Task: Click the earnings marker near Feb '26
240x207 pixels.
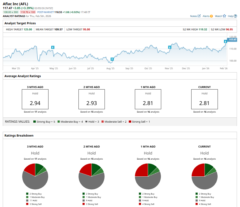Action: tap(225, 41)
